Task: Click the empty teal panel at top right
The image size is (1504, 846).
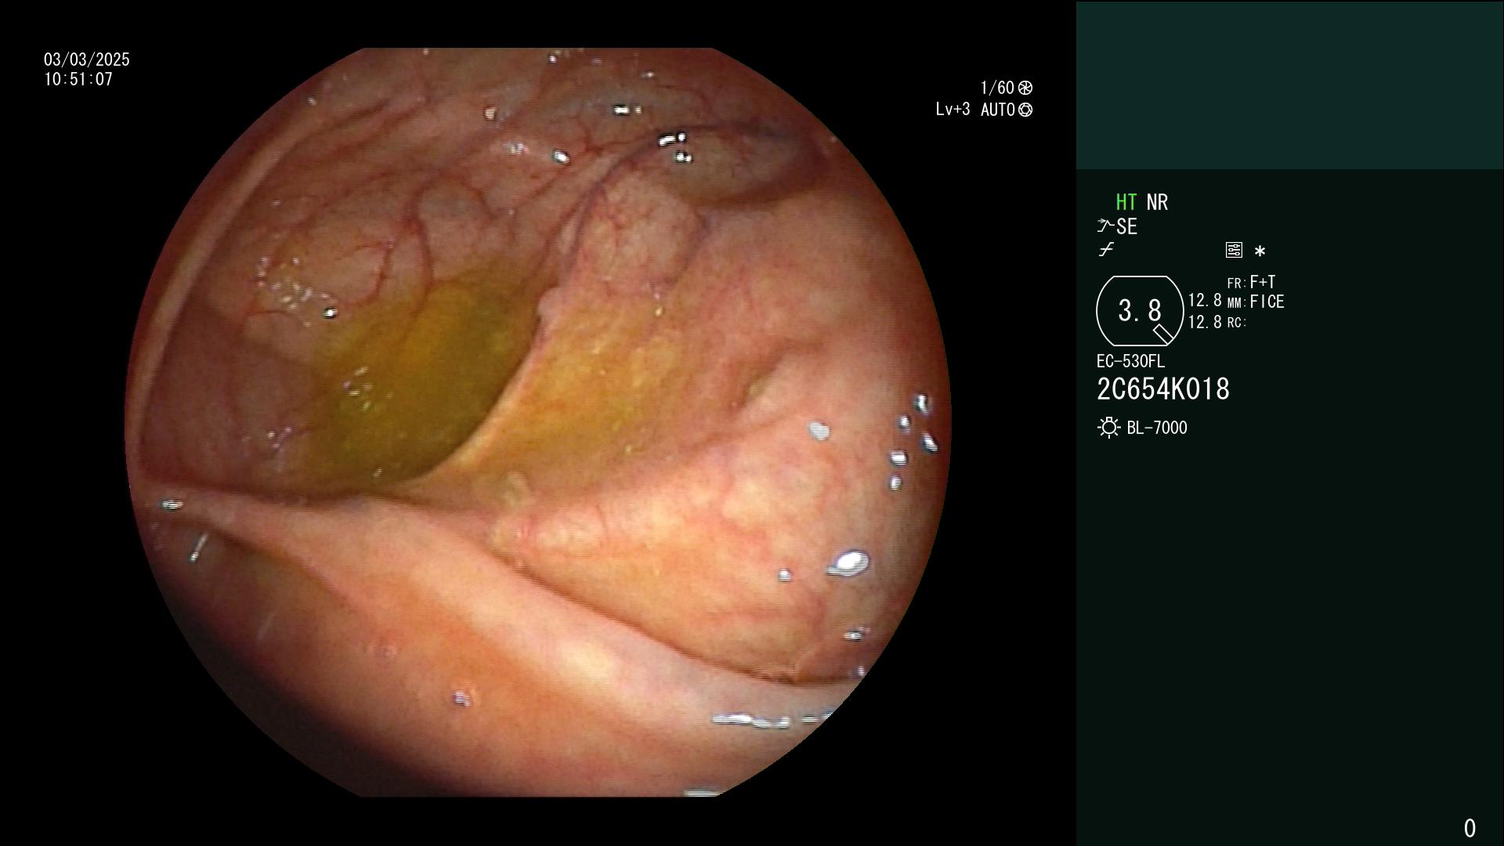Action: point(1289,85)
